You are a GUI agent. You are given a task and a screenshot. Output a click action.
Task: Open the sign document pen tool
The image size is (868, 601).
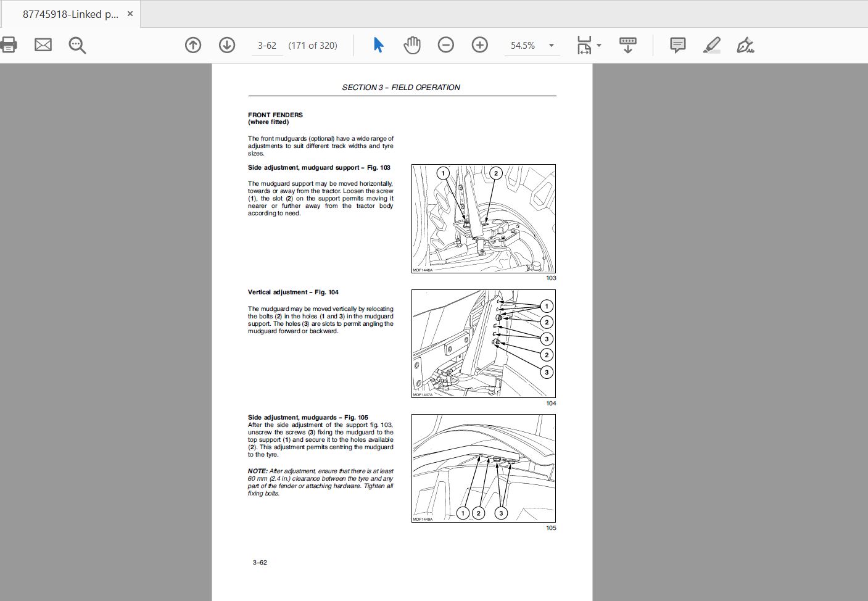[745, 45]
